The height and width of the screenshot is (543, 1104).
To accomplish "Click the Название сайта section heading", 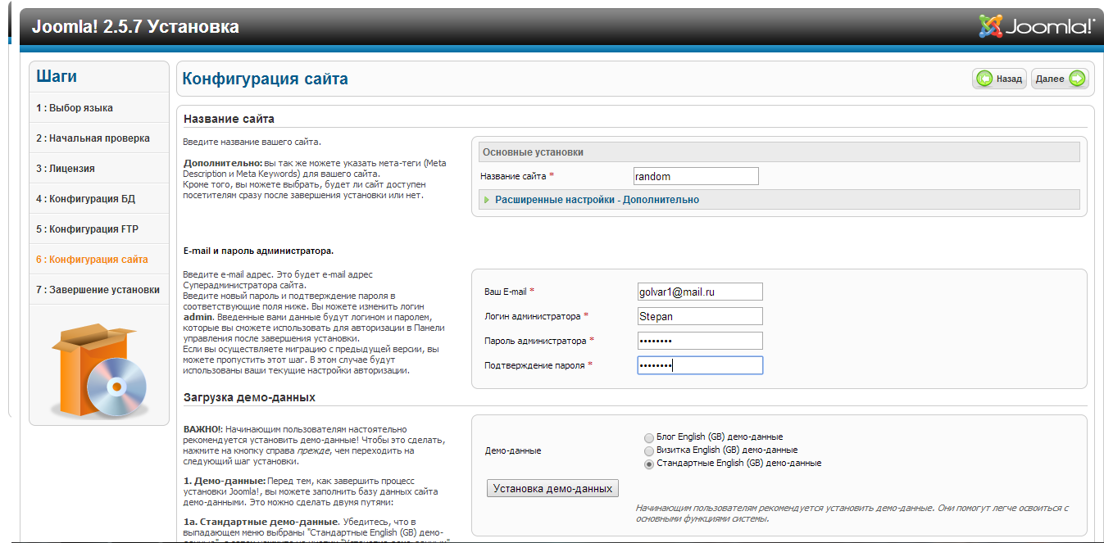I will point(229,120).
